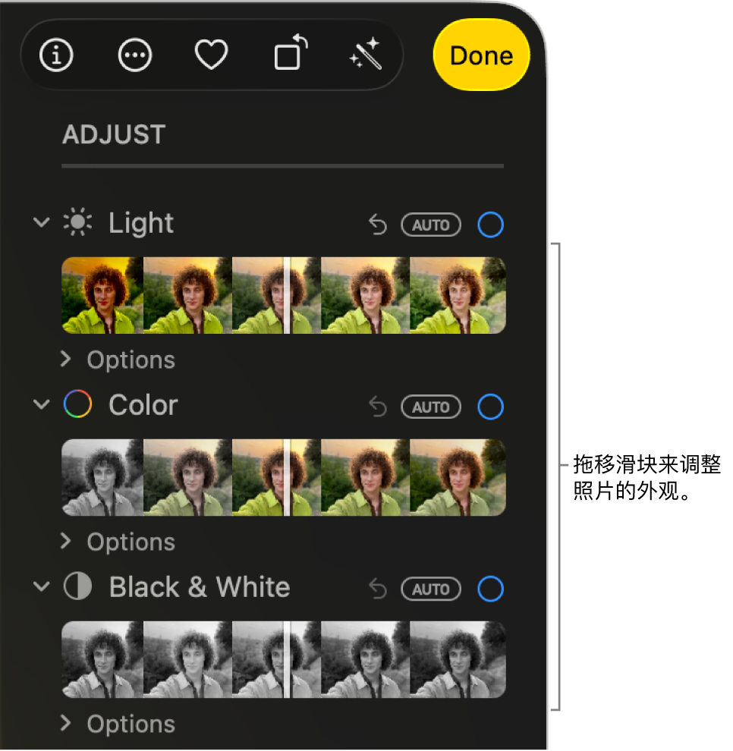
Task: Apply auto enhance magic wand
Action: pyautogui.click(x=366, y=54)
